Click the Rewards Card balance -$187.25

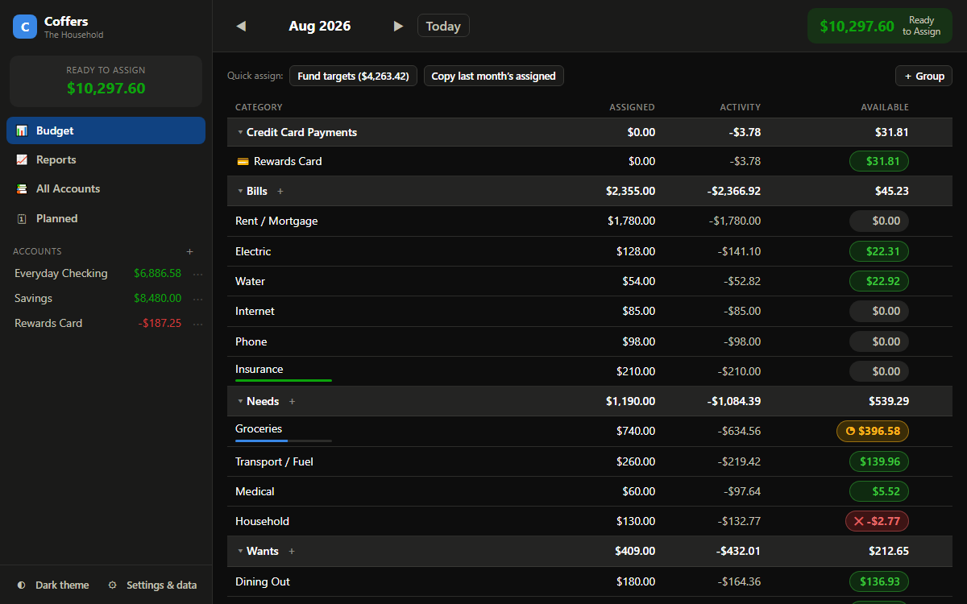tap(160, 324)
